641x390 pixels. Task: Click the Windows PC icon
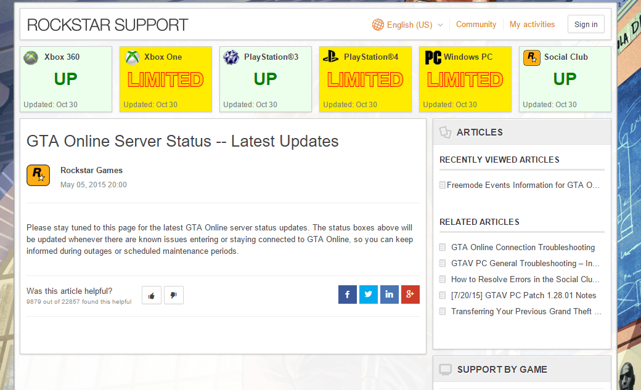433,57
